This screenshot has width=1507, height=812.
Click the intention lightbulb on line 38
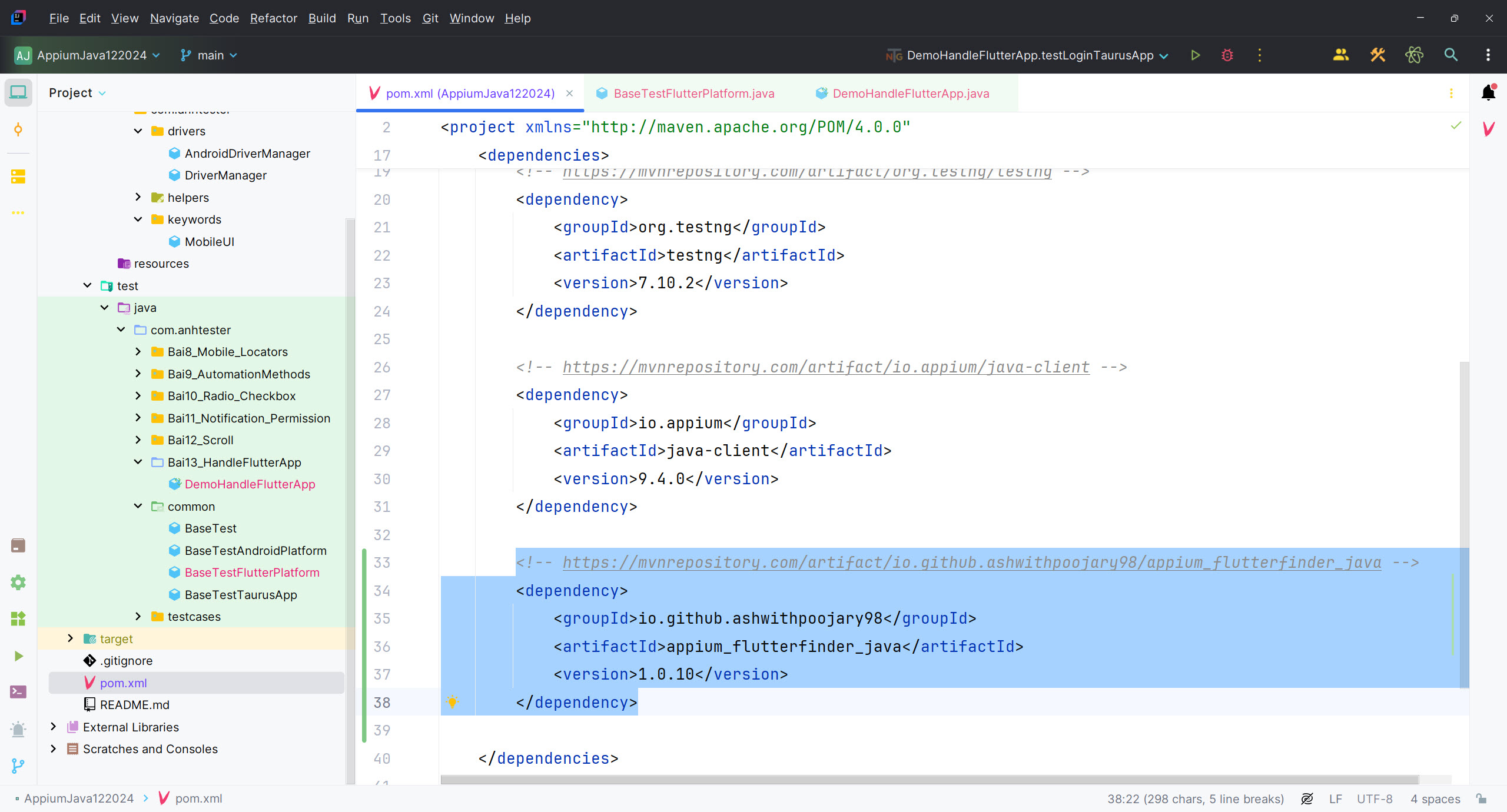click(x=452, y=701)
